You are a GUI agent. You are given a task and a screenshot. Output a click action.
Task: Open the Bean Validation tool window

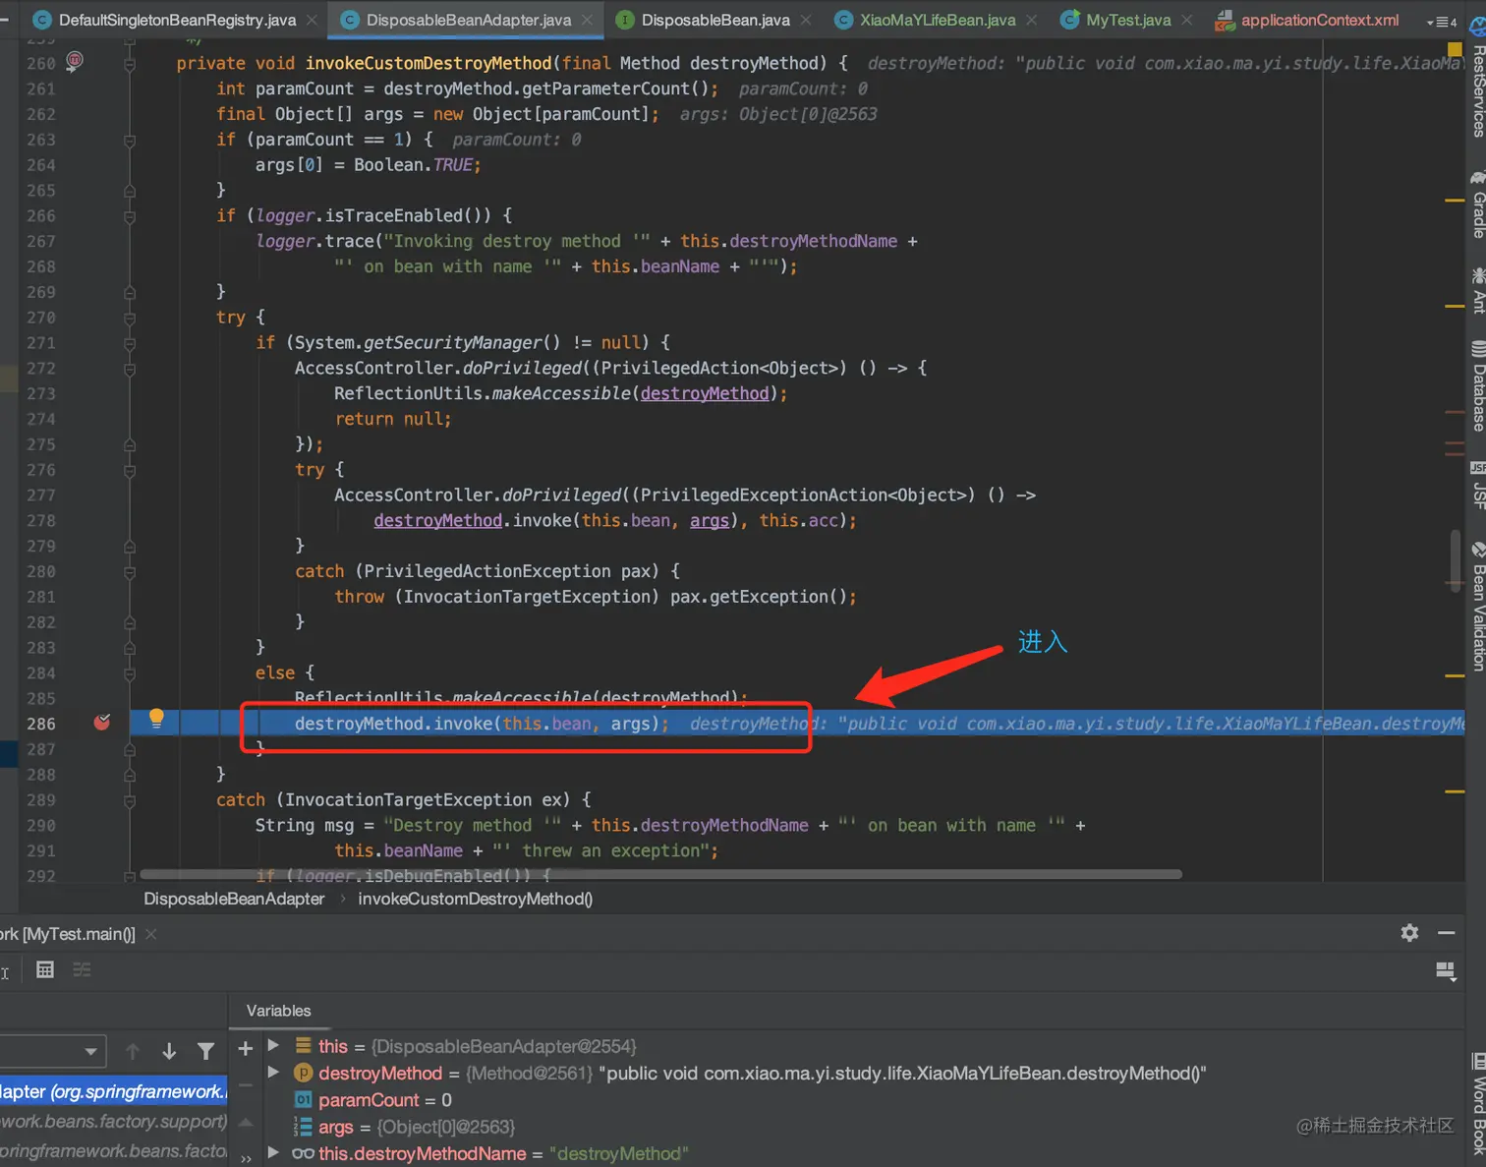click(1477, 607)
